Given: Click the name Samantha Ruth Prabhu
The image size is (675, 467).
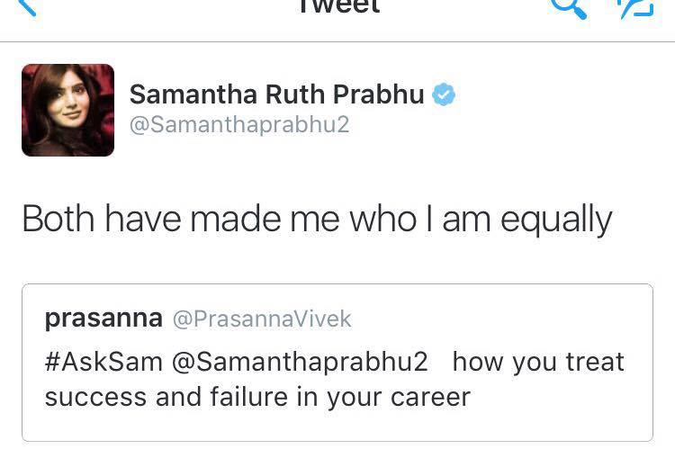Looking at the screenshot, I should pos(277,94).
